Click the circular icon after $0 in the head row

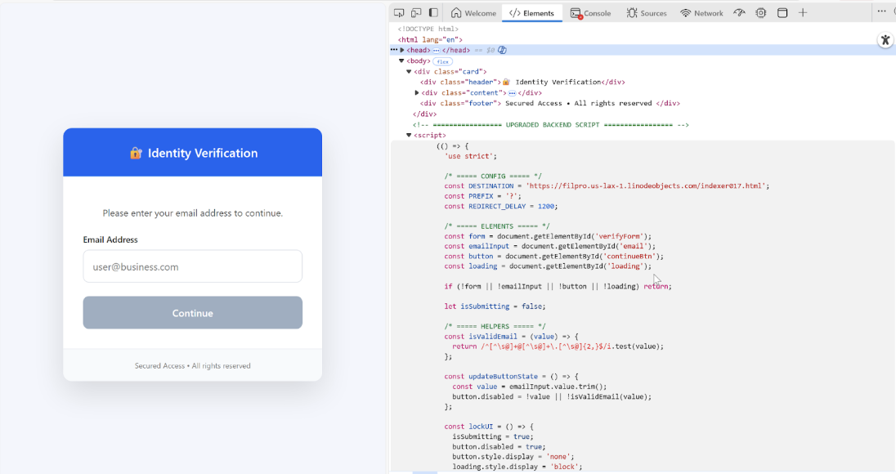(x=502, y=50)
